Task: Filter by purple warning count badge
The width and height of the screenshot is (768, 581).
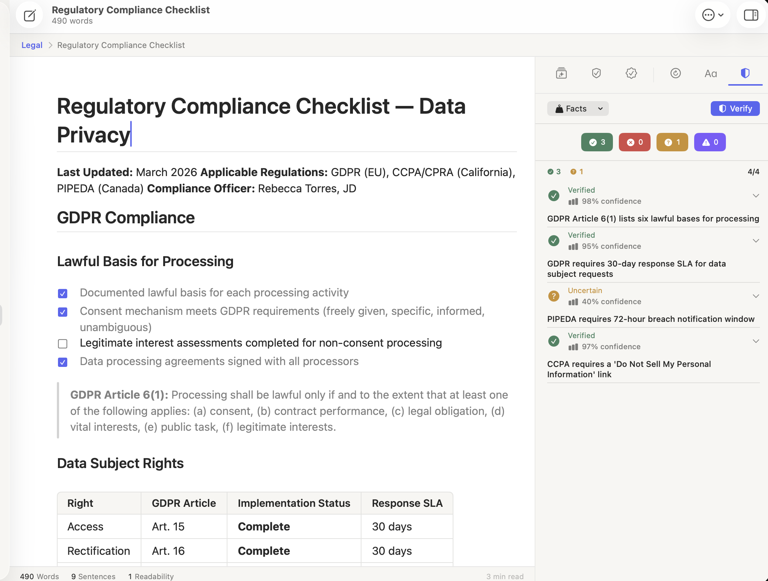Action: (x=710, y=142)
